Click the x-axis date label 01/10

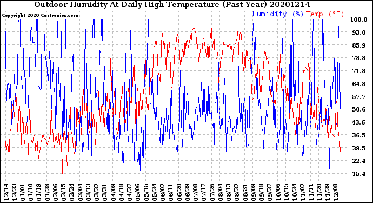click(x=30, y=192)
